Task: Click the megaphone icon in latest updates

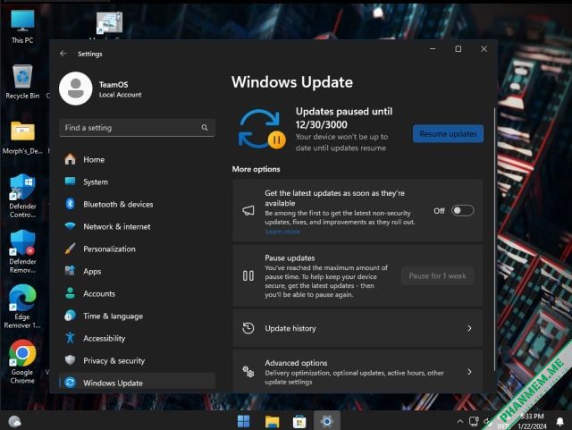Action: point(248,211)
